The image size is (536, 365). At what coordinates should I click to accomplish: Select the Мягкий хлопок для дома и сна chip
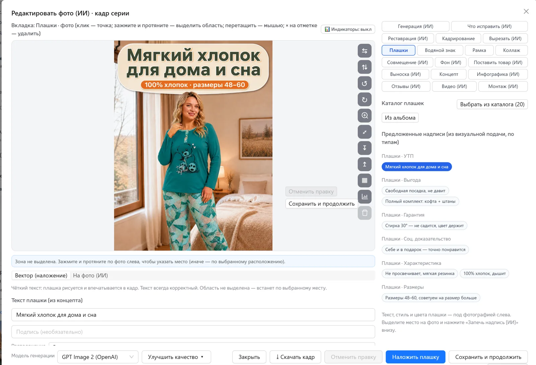416,167
